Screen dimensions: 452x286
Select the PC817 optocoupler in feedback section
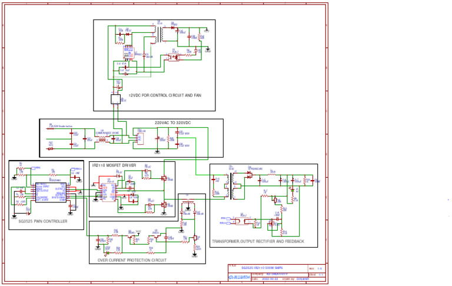click(242, 221)
